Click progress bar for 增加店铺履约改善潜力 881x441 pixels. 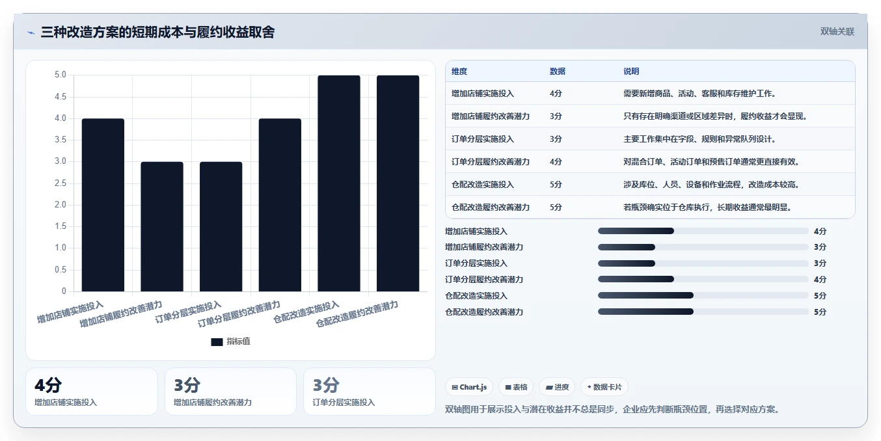coord(703,247)
